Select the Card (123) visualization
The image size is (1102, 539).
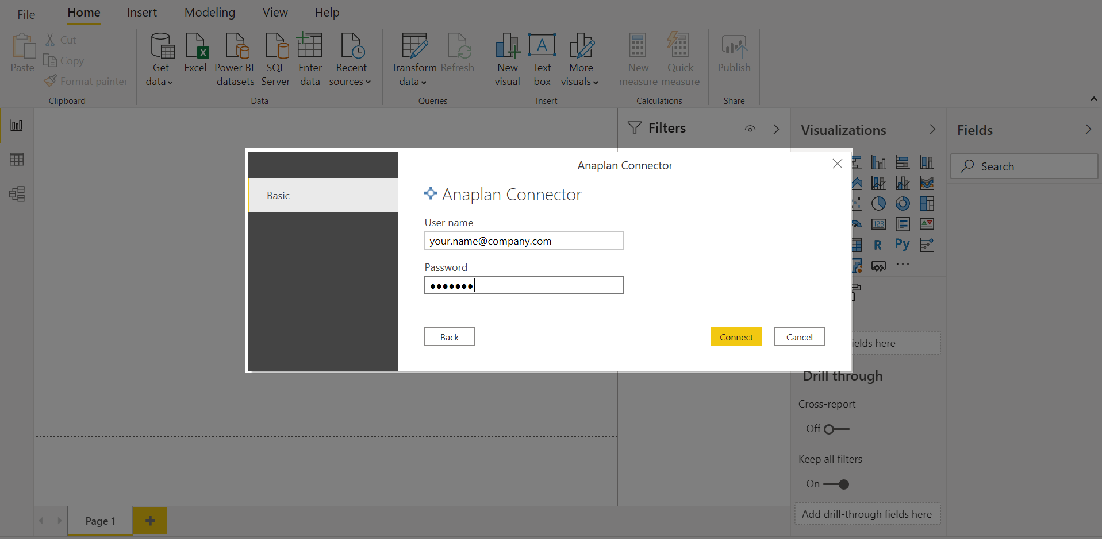[x=878, y=224]
